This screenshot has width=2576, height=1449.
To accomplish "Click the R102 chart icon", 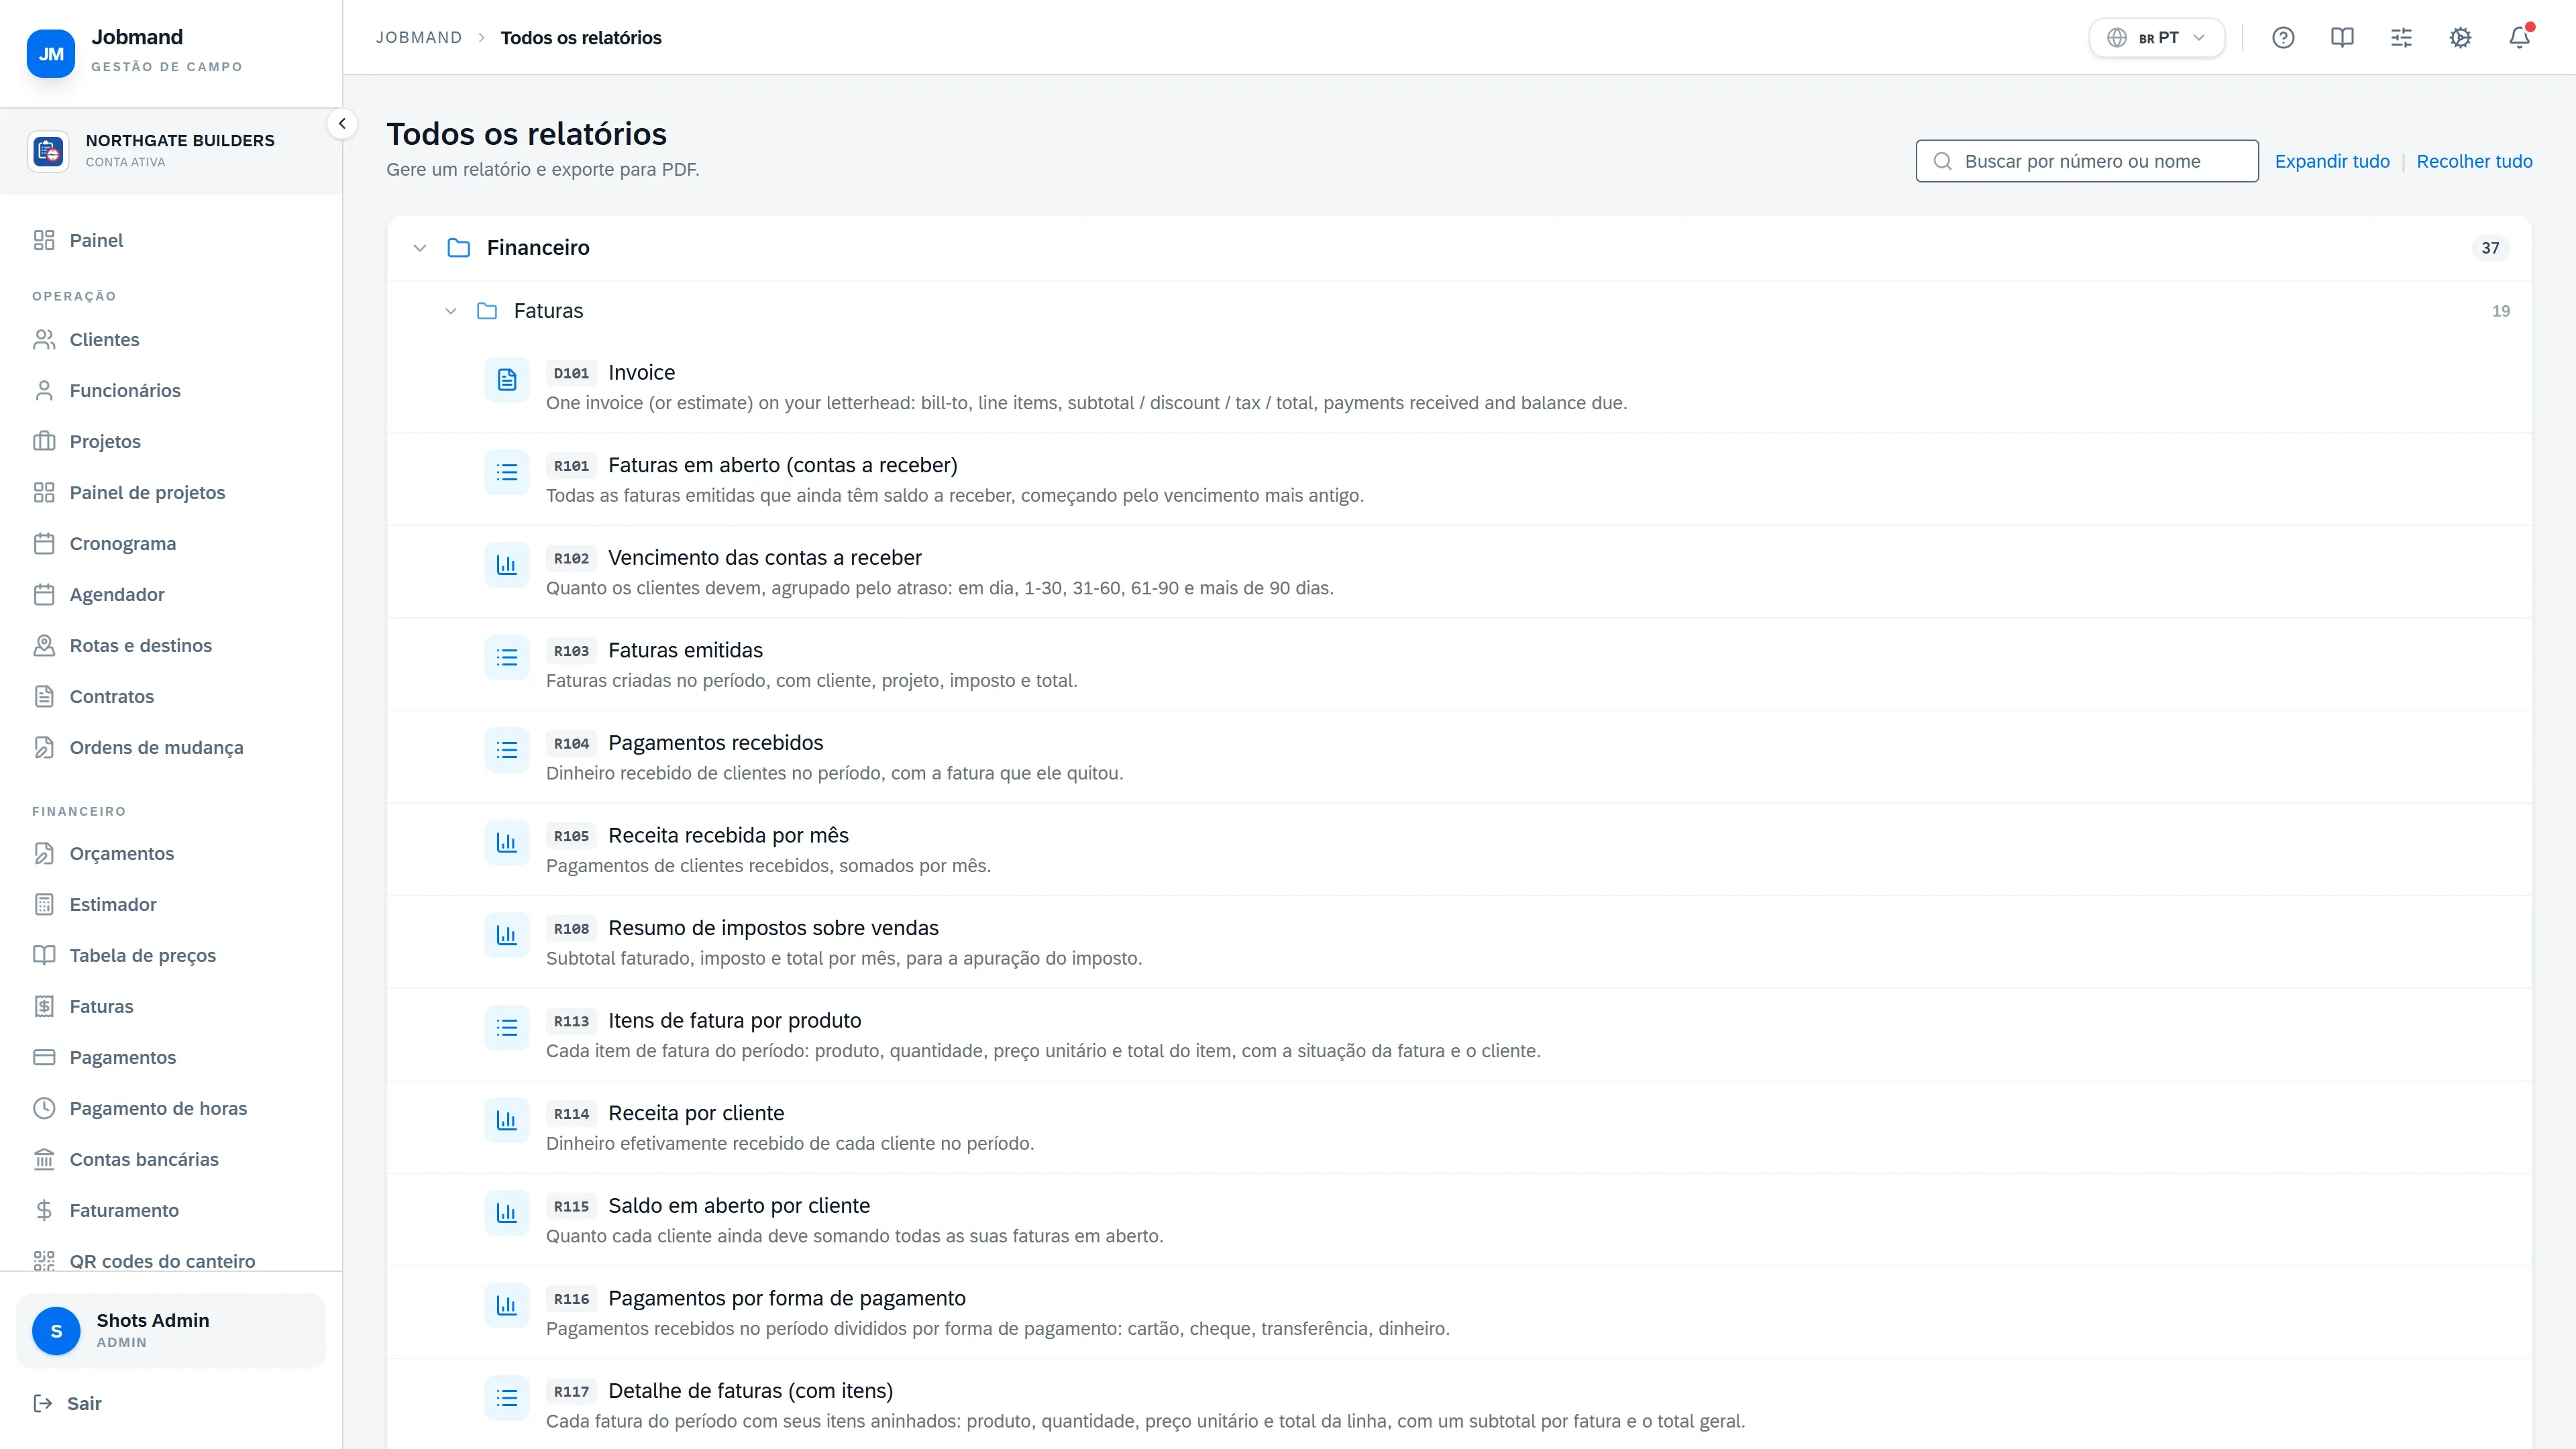I will 507,565.
